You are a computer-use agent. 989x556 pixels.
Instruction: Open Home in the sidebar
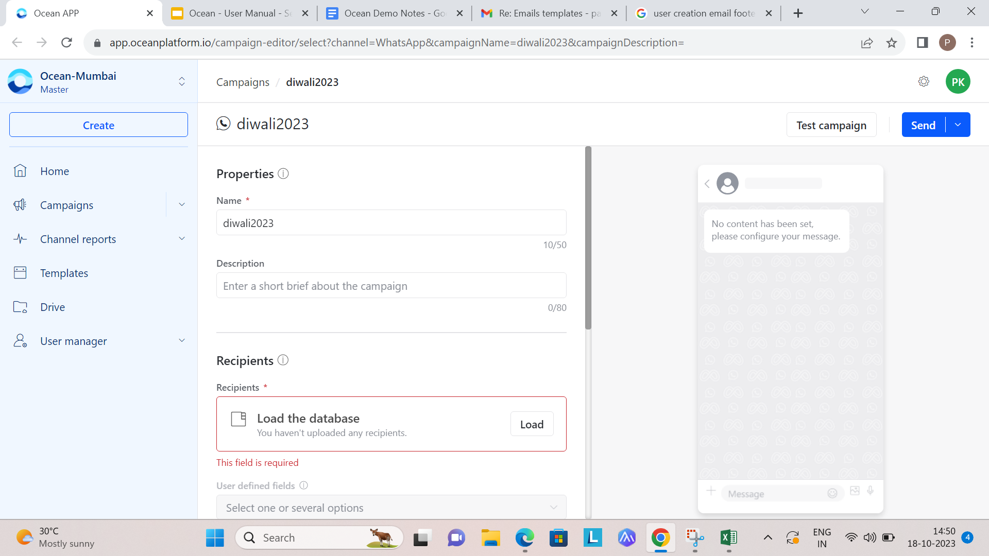[55, 171]
